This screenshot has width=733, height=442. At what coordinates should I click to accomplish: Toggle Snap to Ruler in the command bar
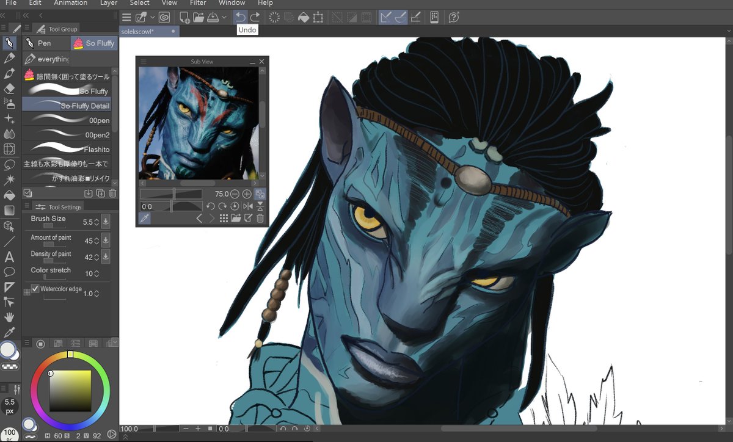coord(385,17)
